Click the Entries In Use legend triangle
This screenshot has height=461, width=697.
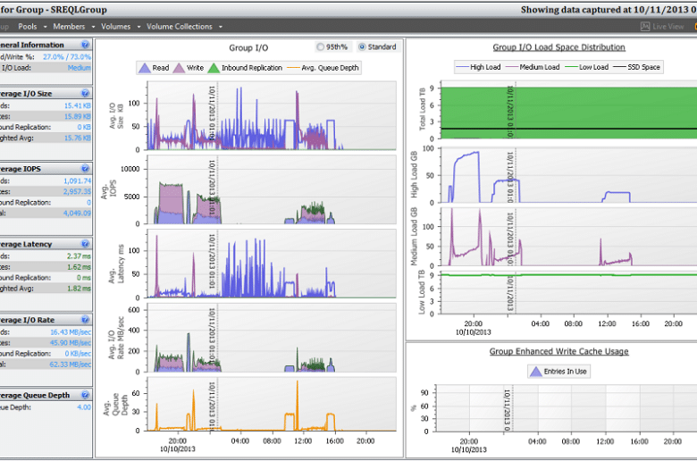click(536, 372)
